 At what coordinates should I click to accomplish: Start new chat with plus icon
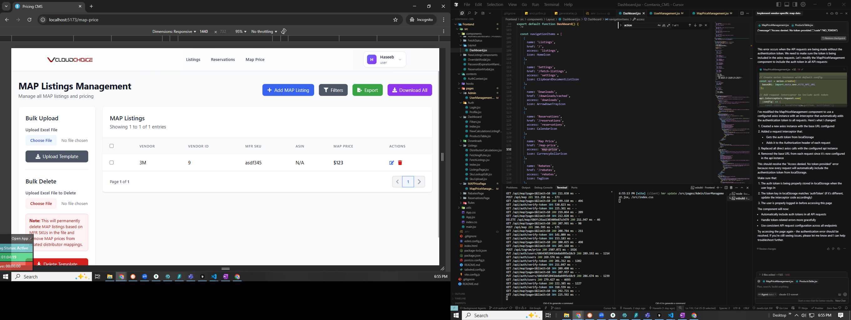[x=827, y=13]
